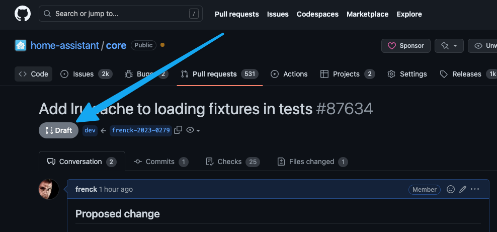Screen dimensions: 497x232
Task: Open the Files changed tab
Action: click(312, 162)
